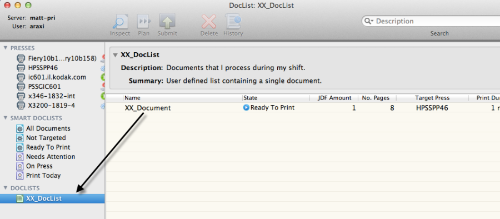This screenshot has height=219, width=500.
Task: Collapse the XX_DocList details disclosure triangle
Action: 116,55
